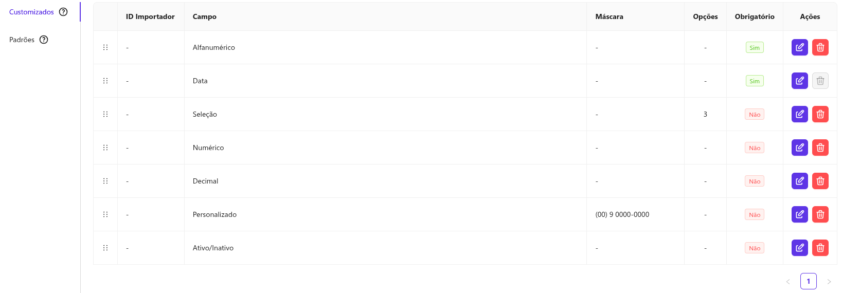Image resolution: width=842 pixels, height=293 pixels.
Task: Go to the next page arrow
Action: tap(829, 281)
